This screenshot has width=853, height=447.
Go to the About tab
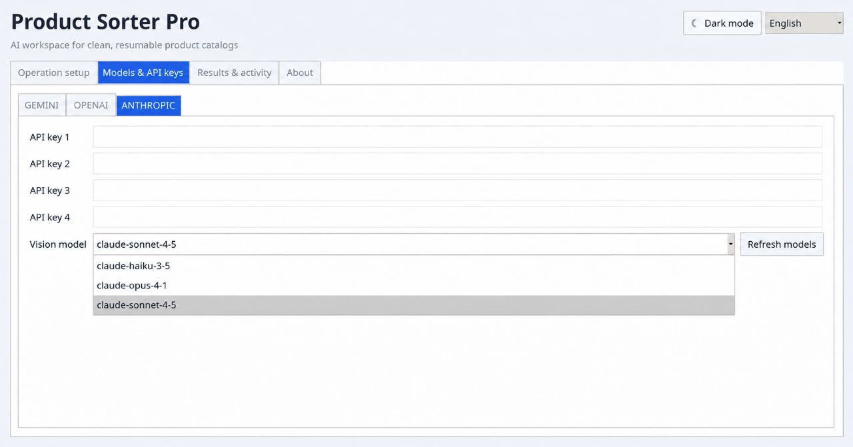300,73
